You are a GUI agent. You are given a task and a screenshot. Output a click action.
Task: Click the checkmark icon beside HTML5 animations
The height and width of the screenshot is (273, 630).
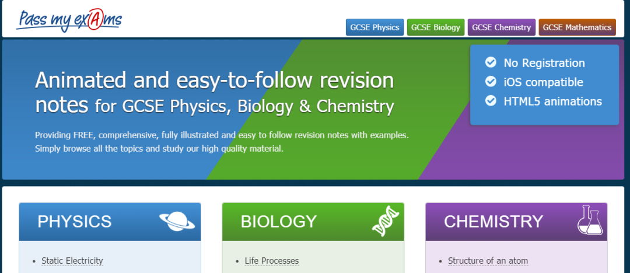pos(491,100)
